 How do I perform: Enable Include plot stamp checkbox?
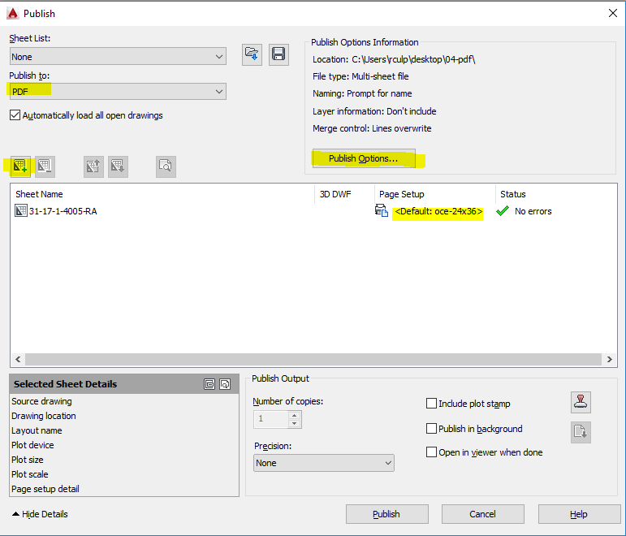431,404
